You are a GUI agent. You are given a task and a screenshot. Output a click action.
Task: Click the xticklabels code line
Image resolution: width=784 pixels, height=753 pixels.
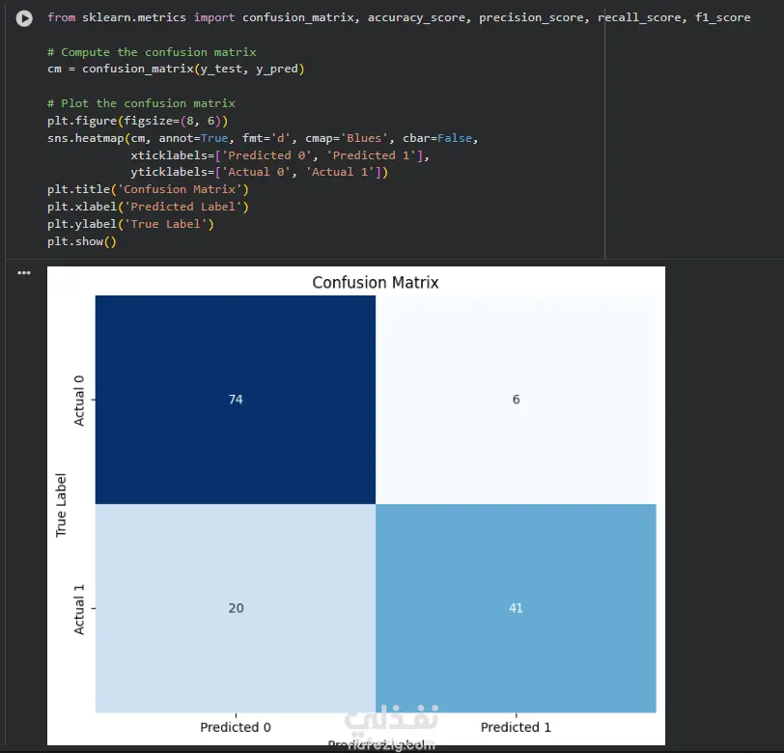click(280, 155)
